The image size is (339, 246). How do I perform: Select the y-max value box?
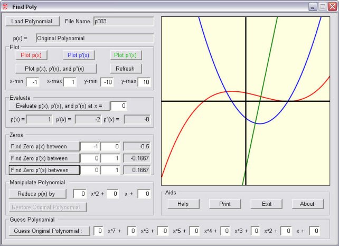145,82
